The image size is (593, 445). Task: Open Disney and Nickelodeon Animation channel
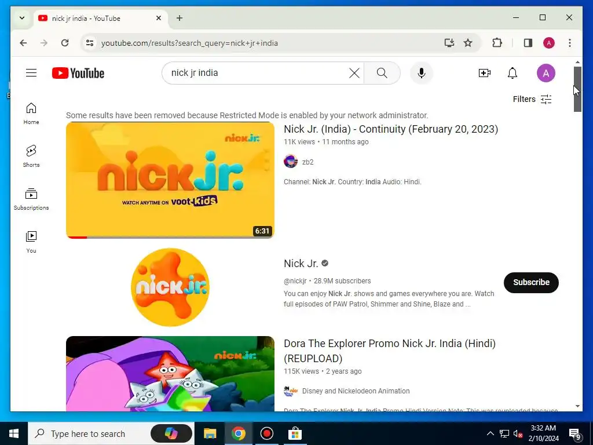coord(356,391)
